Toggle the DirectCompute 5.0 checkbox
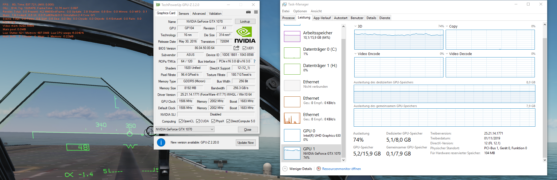 click(x=228, y=121)
